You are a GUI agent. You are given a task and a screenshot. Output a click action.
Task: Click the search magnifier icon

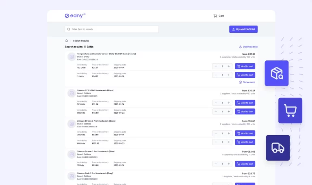click(x=69, y=29)
